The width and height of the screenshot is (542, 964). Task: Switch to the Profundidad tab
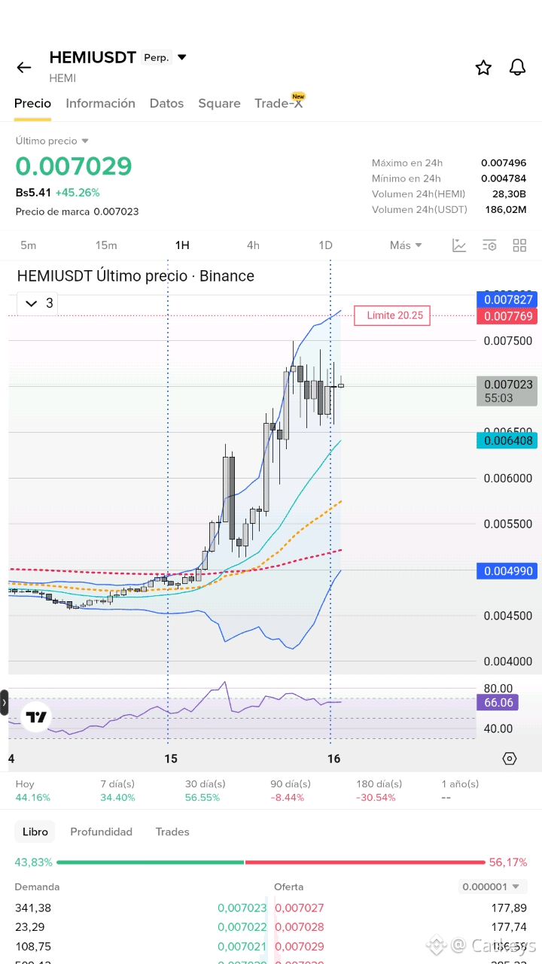(101, 832)
